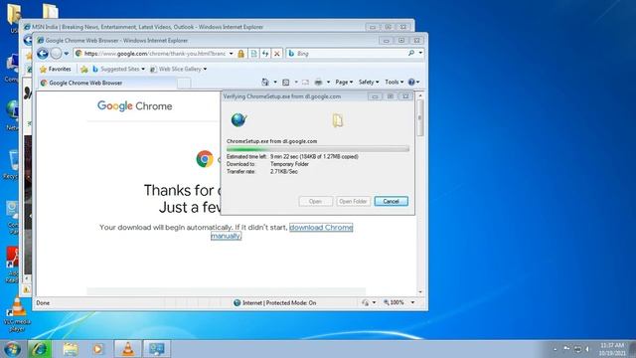Click the 'ChromeSetup.exe from dl.google.com' file label
The width and height of the screenshot is (636, 358).
[x=271, y=141]
